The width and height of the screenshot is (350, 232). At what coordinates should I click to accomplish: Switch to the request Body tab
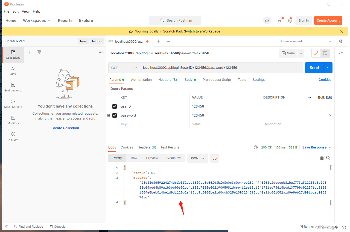click(x=190, y=80)
